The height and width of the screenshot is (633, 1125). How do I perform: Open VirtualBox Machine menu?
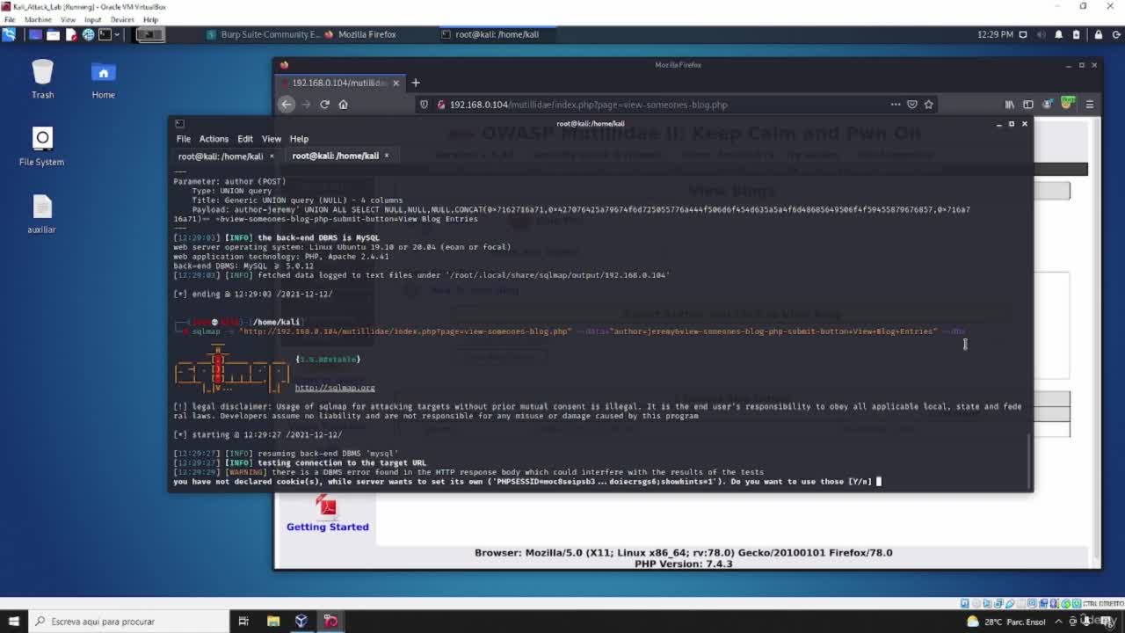38,19
